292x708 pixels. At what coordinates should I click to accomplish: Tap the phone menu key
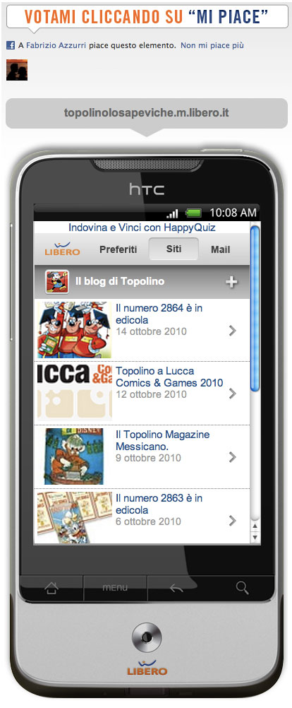coord(115,588)
